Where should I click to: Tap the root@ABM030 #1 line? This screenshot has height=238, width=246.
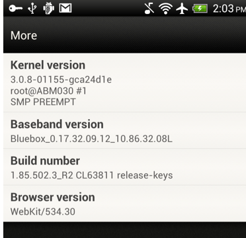coord(48,91)
